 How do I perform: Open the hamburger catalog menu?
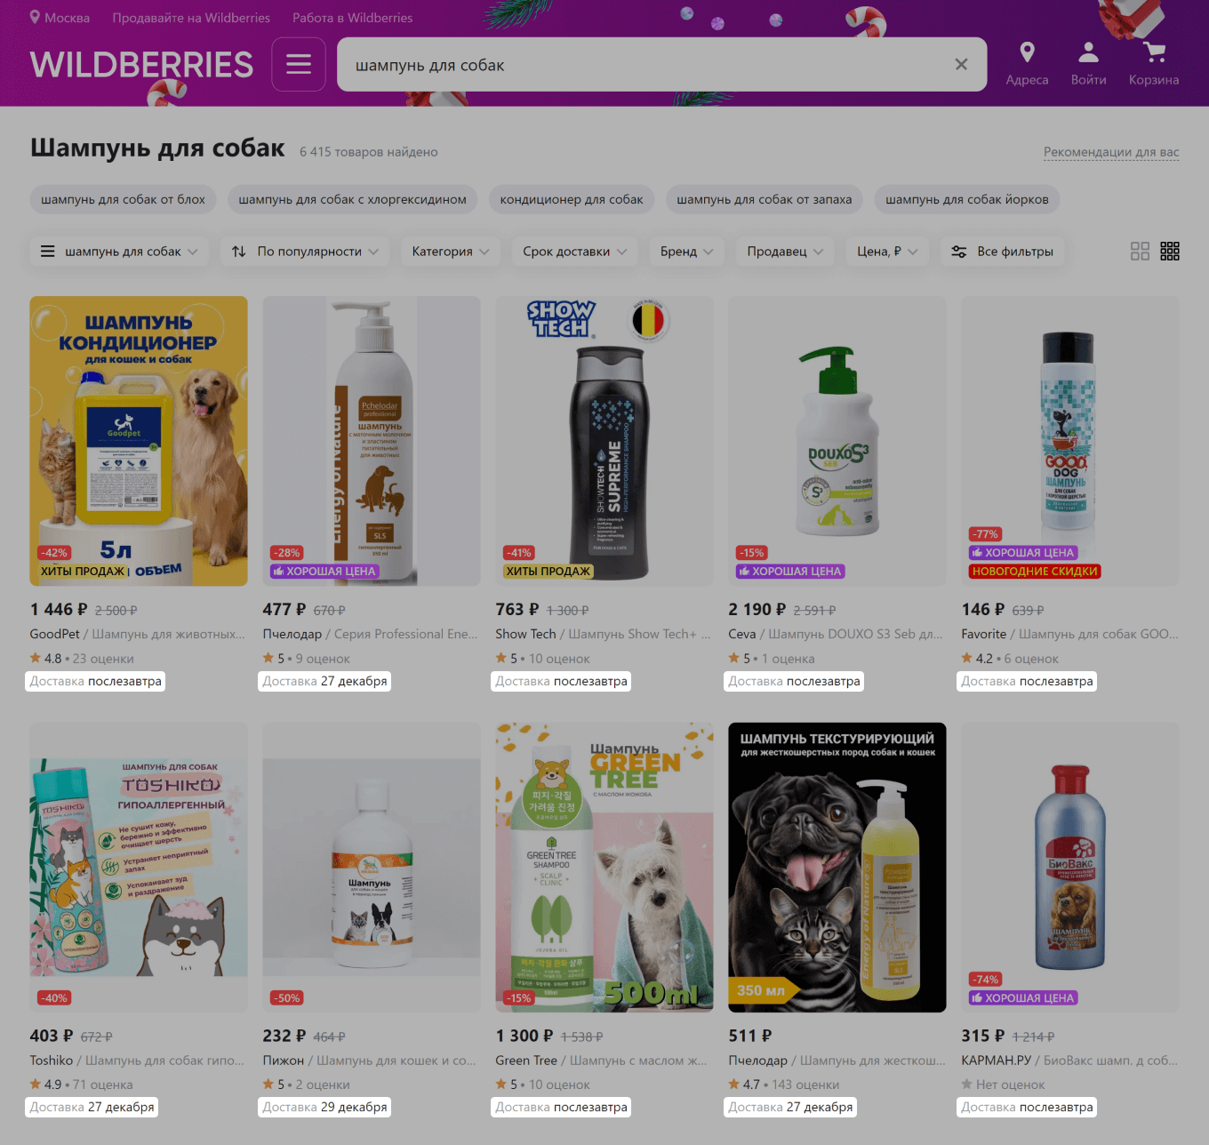(299, 64)
